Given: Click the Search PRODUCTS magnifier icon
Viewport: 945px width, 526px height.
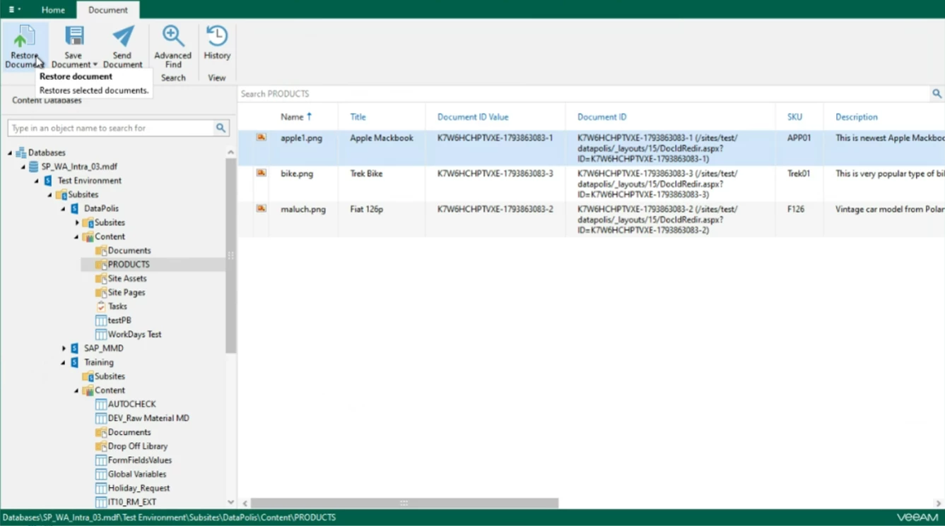Looking at the screenshot, I should pos(937,93).
